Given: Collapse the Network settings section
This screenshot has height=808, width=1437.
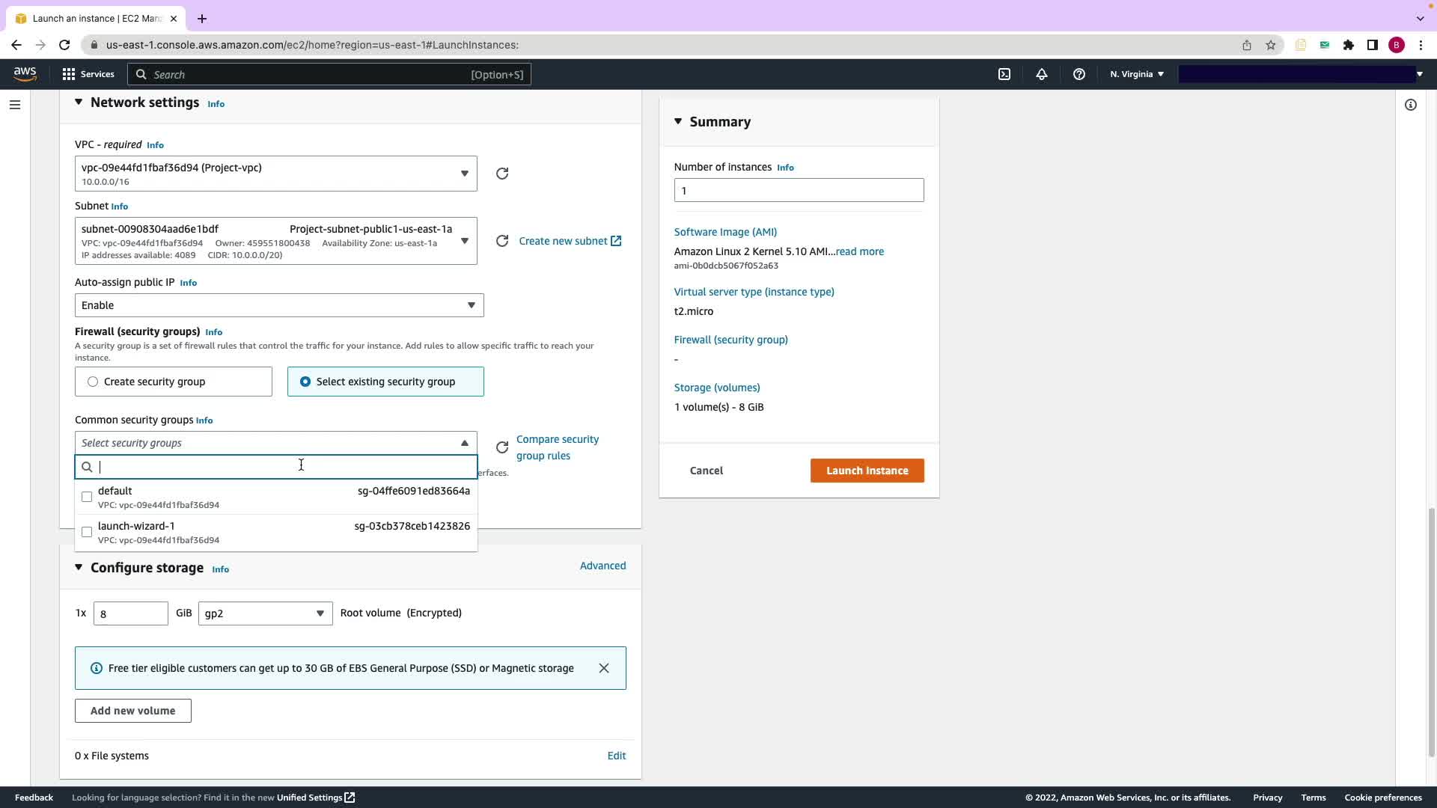Looking at the screenshot, I should pos(79,102).
